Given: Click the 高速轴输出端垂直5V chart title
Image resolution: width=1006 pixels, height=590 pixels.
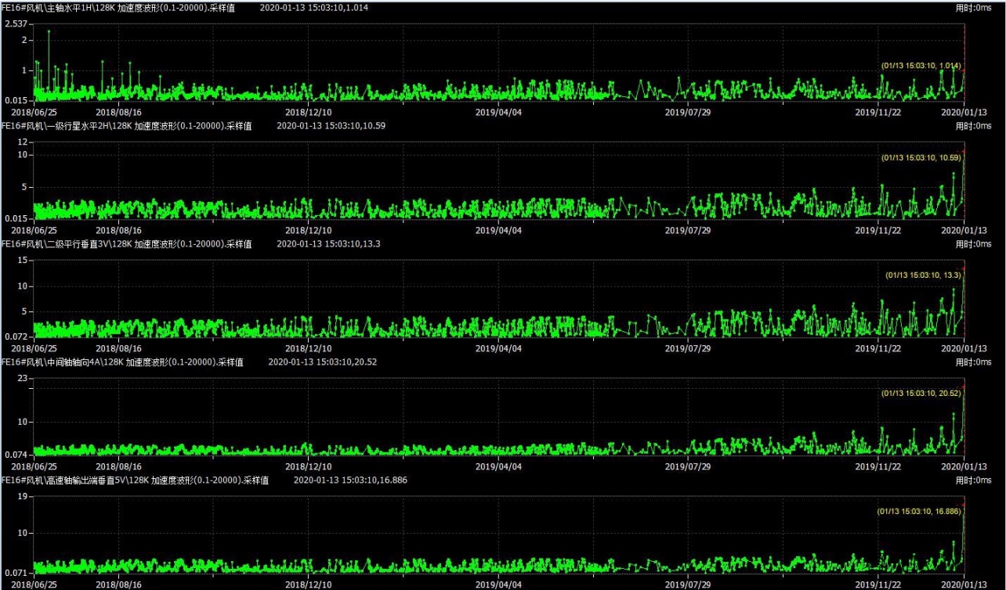Looking at the screenshot, I should [134, 480].
